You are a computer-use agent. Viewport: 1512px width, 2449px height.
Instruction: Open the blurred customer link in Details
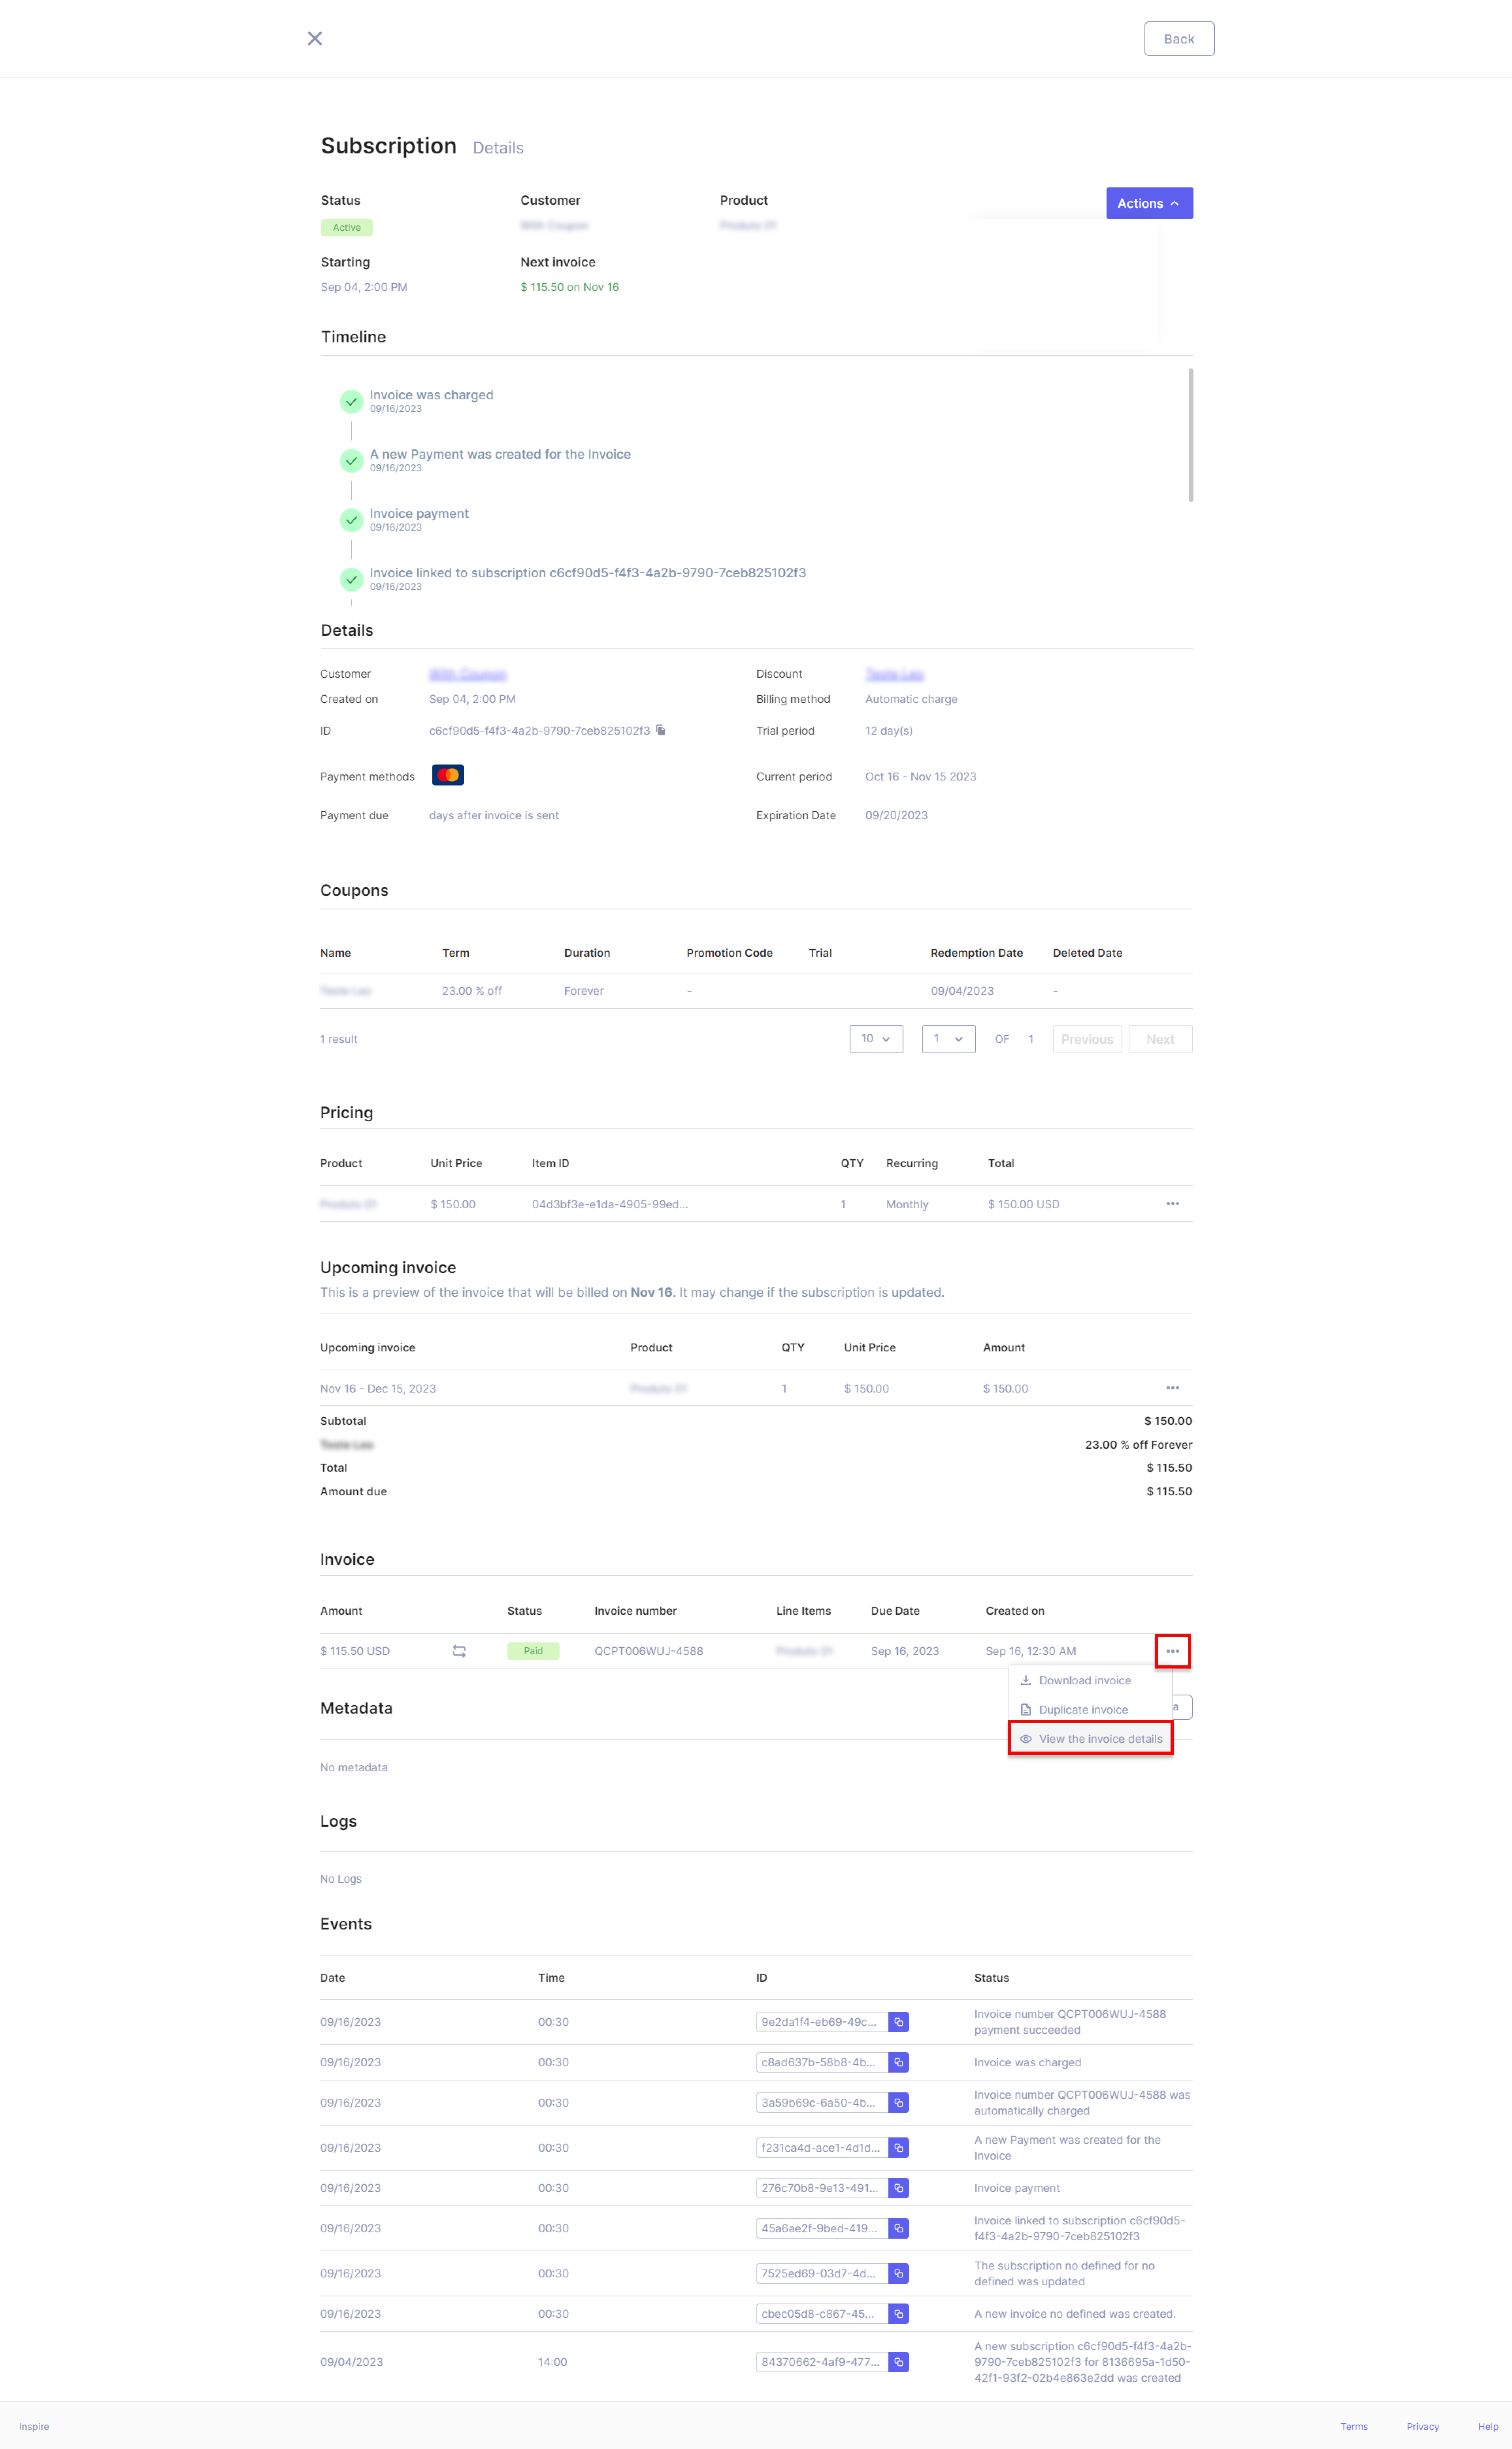click(x=467, y=674)
